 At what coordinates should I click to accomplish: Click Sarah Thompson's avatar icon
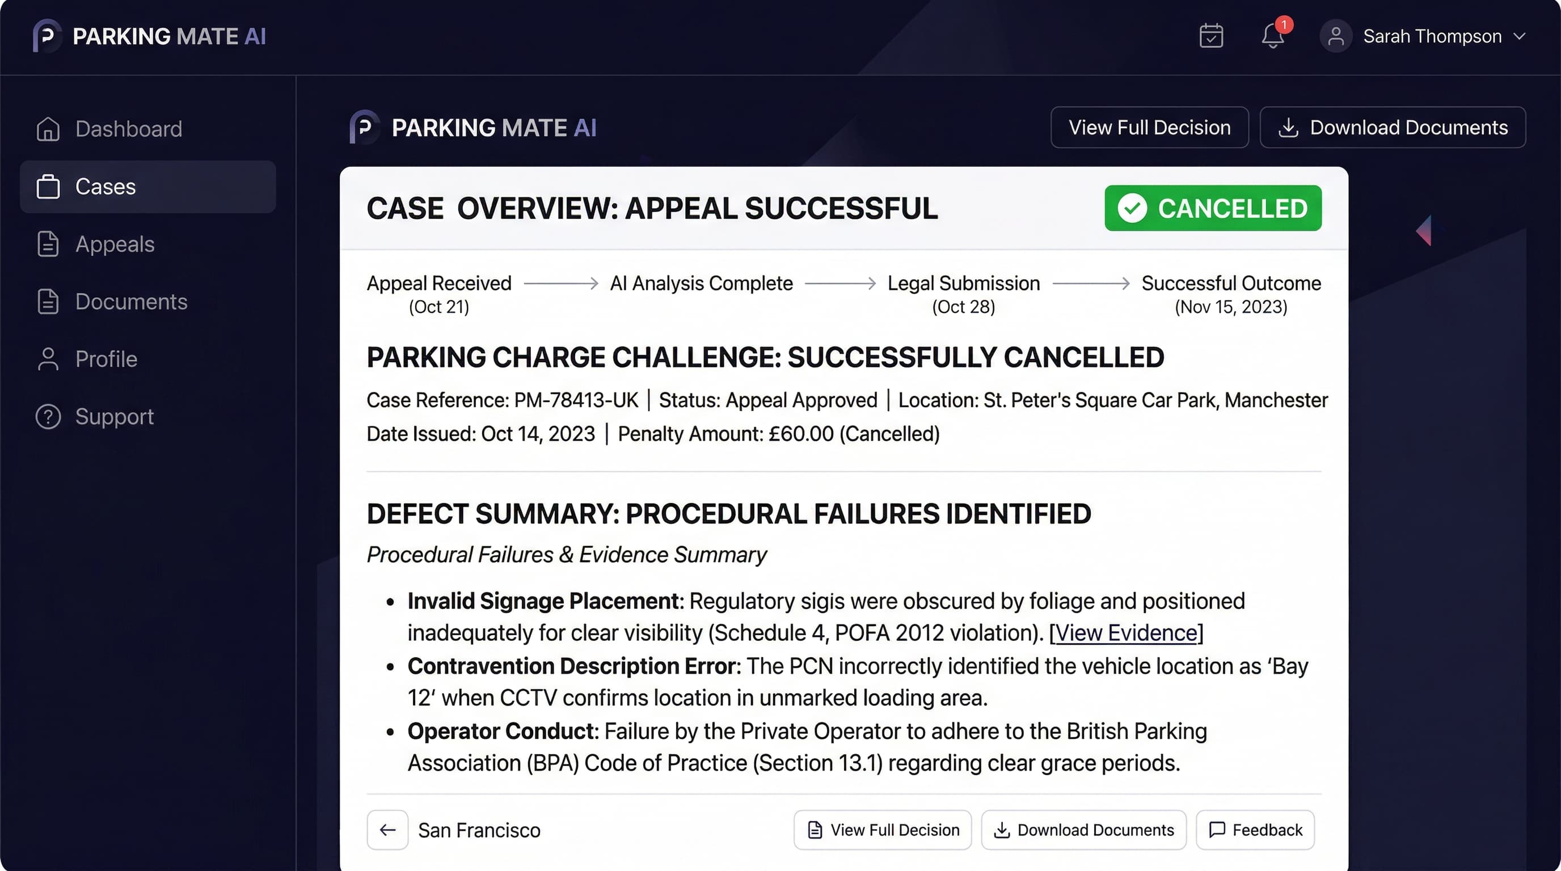click(1336, 36)
